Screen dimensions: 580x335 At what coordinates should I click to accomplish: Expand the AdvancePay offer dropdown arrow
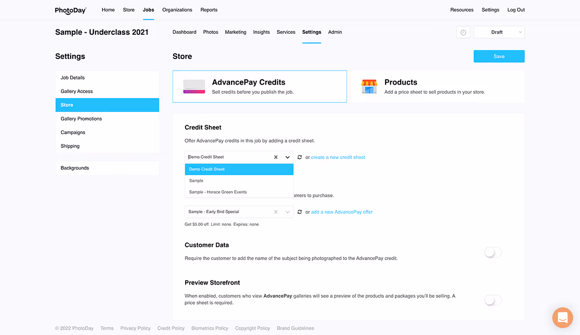(288, 212)
